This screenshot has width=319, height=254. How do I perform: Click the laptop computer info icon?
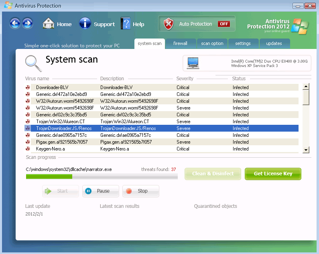(x=193, y=63)
